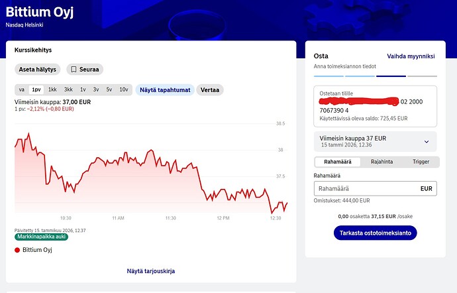The width and height of the screenshot is (457, 293).
Task: Click the Vertaa button
Action: (212, 89)
